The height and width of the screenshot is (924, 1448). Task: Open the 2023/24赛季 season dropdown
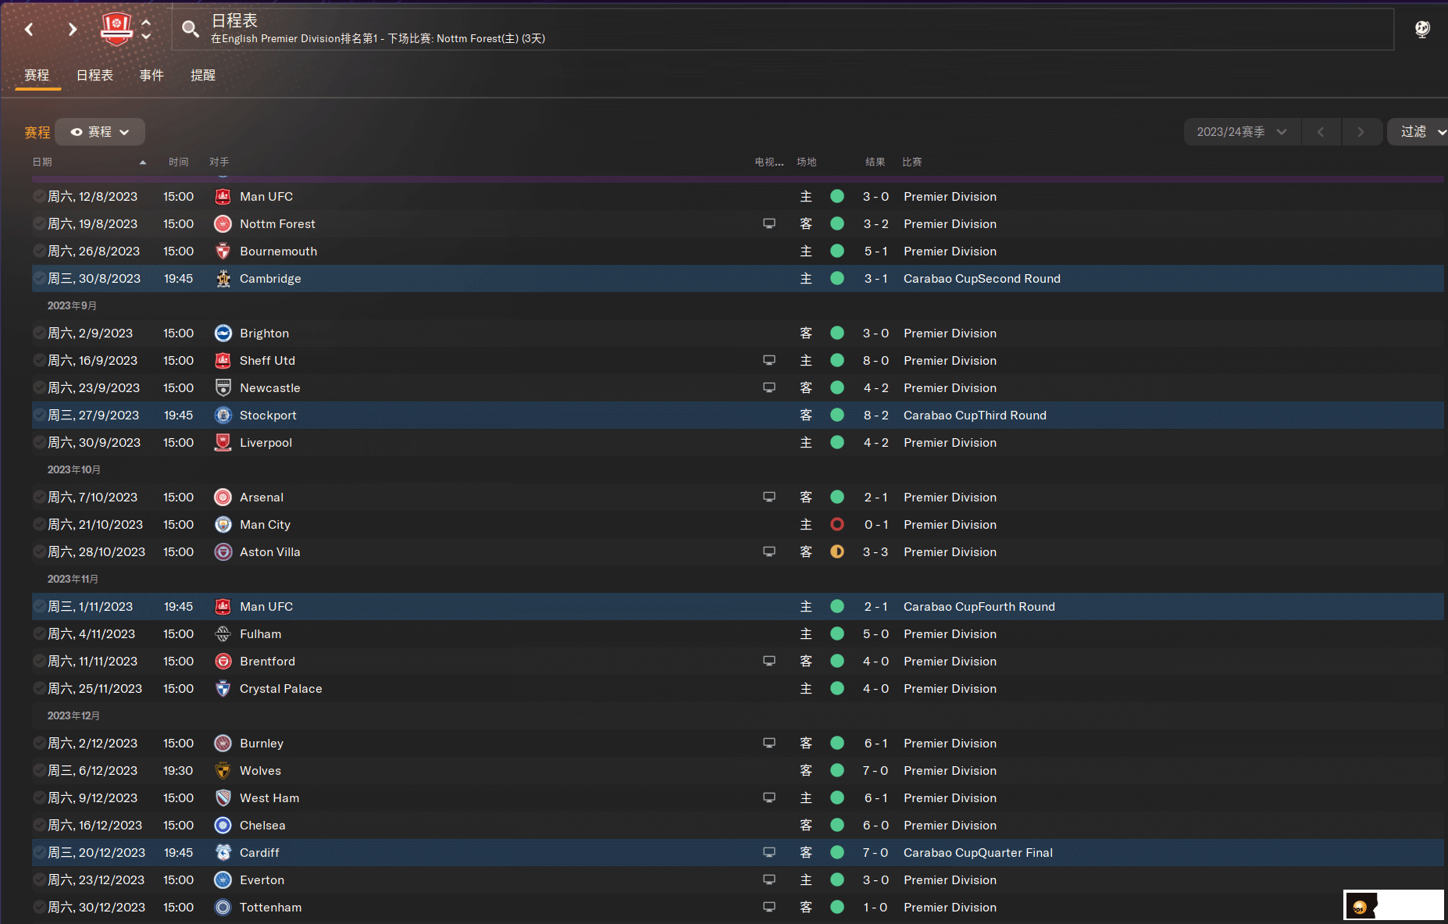pos(1242,132)
